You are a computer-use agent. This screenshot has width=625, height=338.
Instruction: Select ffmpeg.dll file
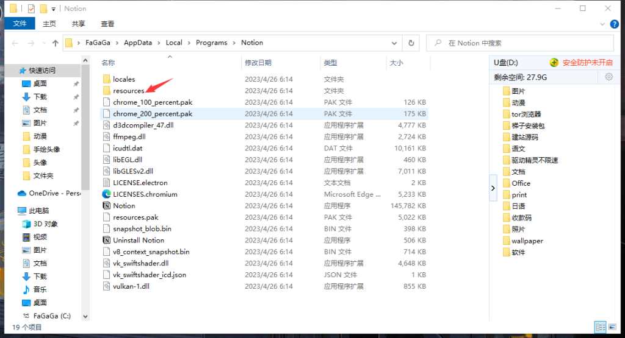(x=129, y=137)
